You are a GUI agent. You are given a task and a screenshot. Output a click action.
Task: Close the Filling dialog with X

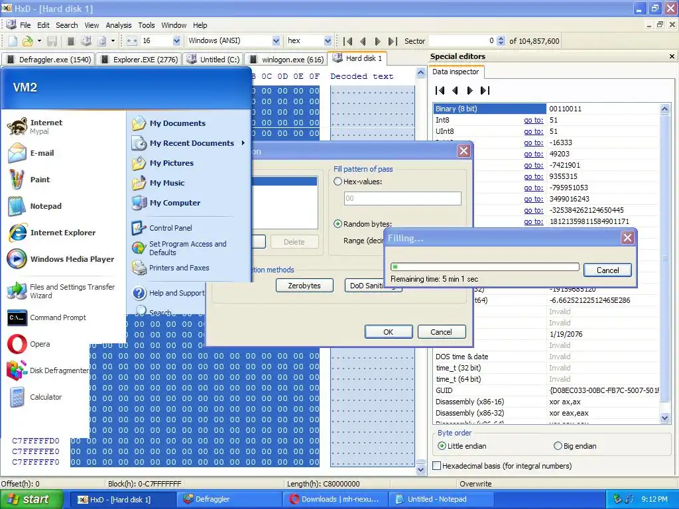pyautogui.click(x=627, y=238)
